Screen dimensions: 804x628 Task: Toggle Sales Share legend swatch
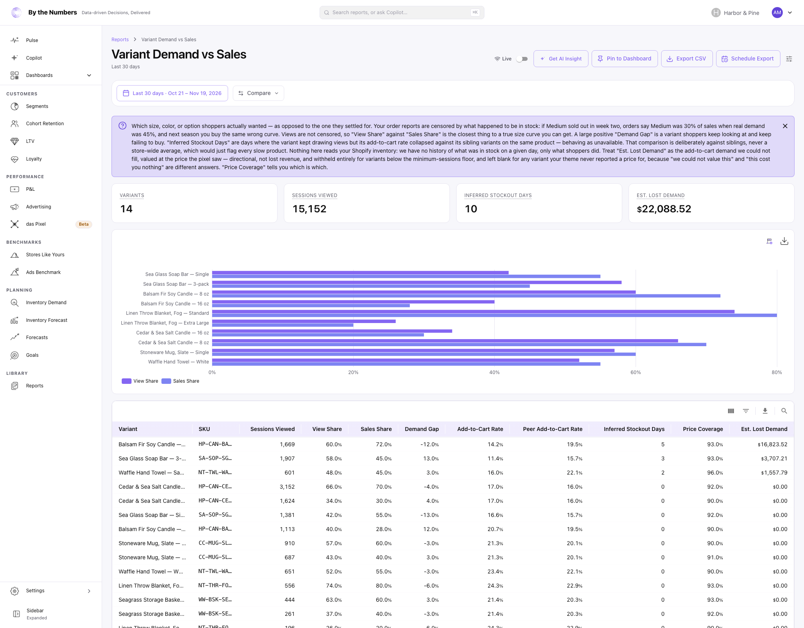point(166,381)
